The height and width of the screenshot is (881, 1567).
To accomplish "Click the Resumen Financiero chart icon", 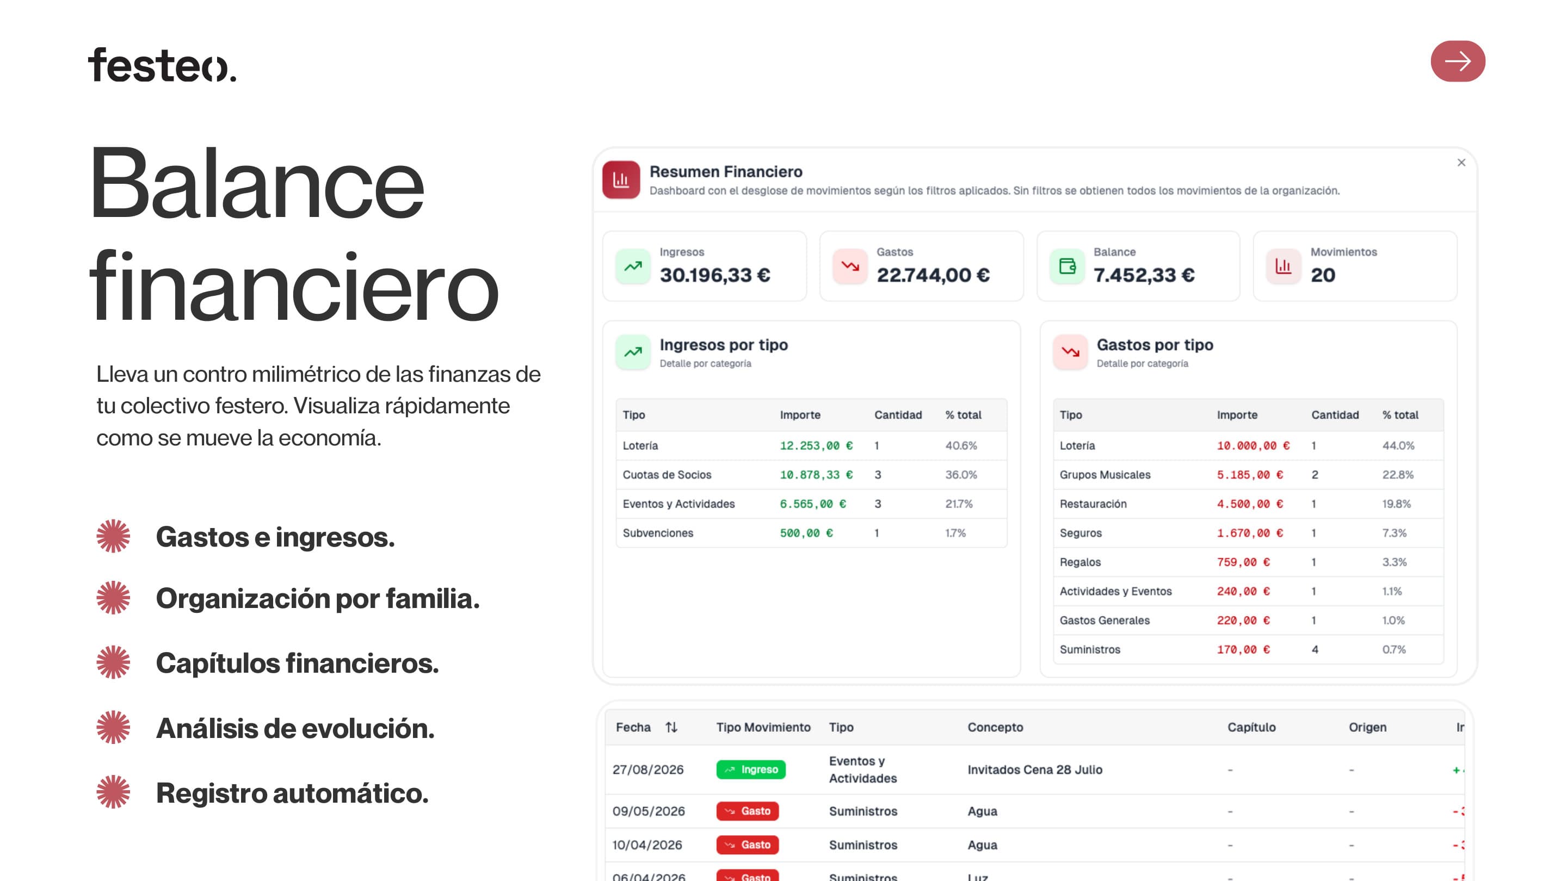I will coord(620,179).
